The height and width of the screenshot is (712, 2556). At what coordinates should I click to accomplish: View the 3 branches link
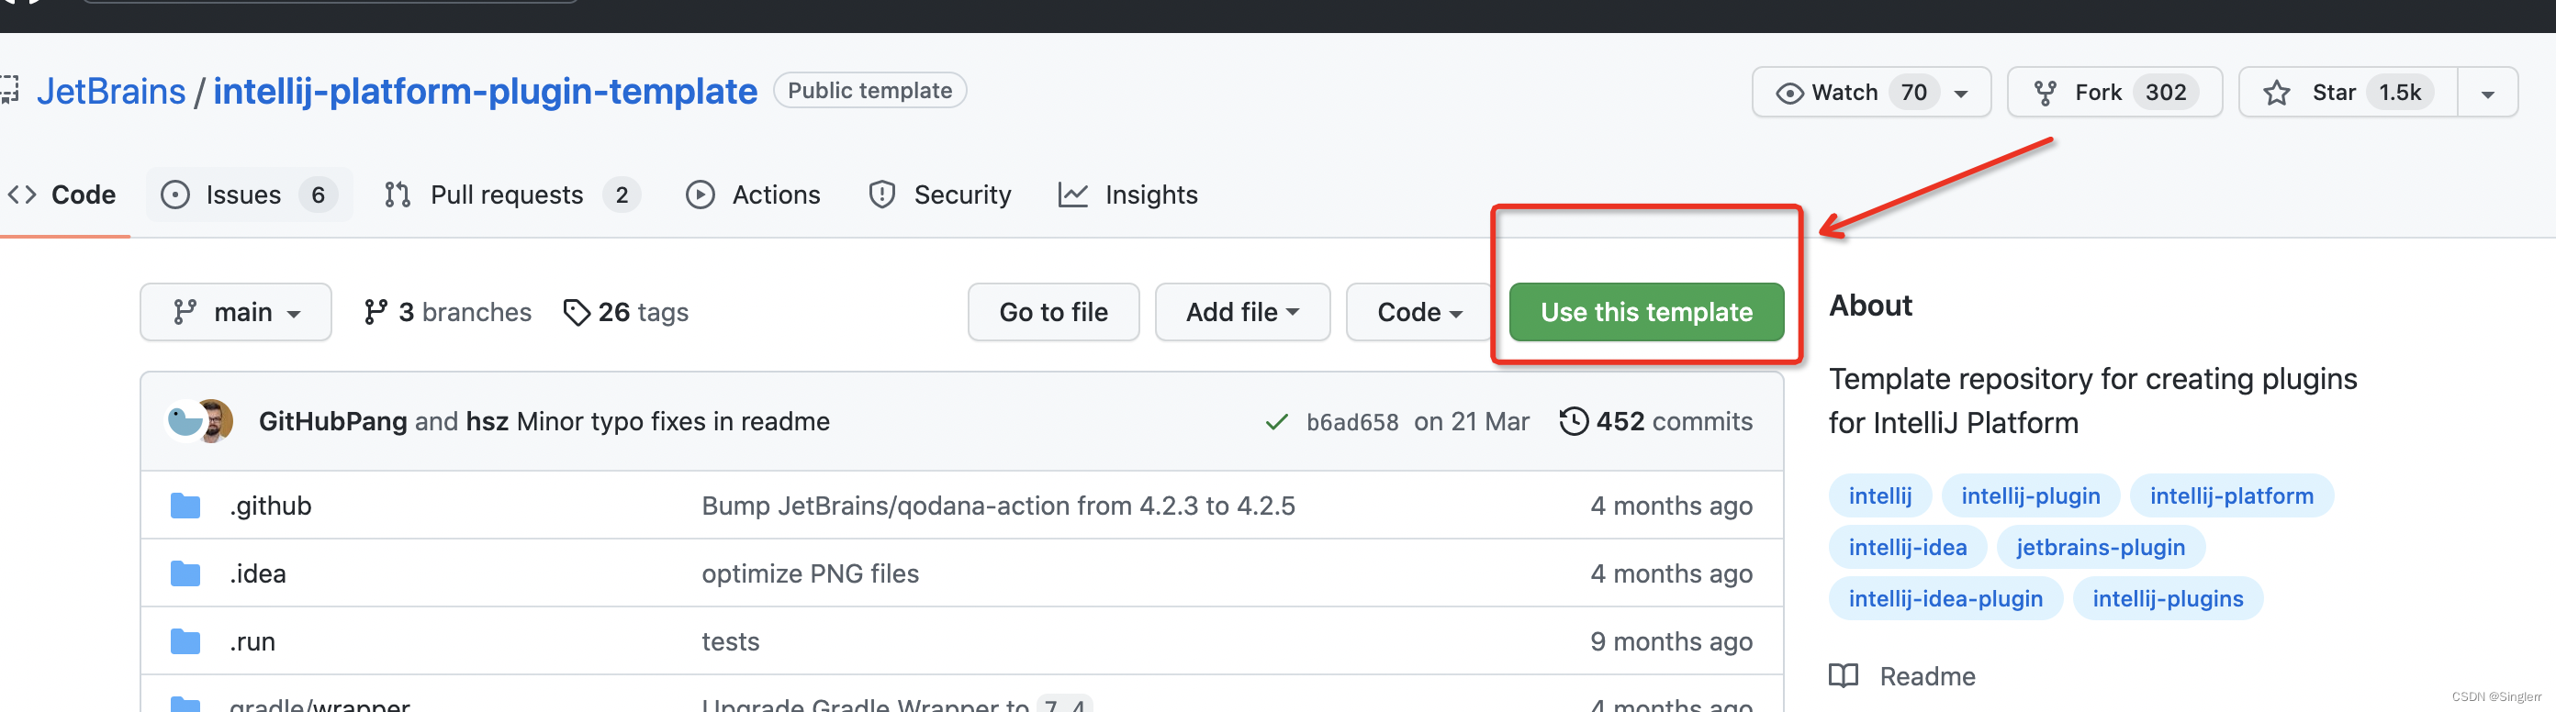(x=447, y=312)
